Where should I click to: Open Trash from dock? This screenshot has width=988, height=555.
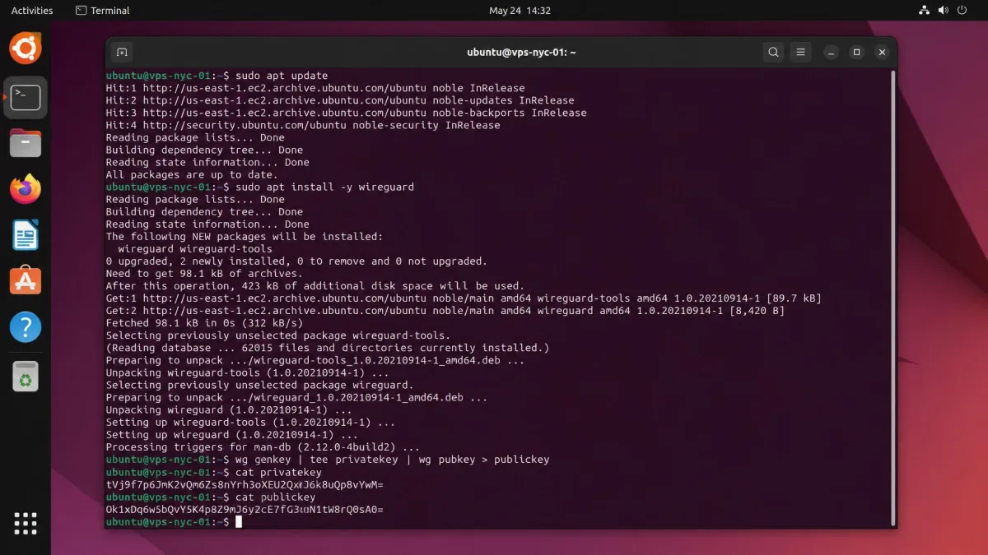pos(26,377)
